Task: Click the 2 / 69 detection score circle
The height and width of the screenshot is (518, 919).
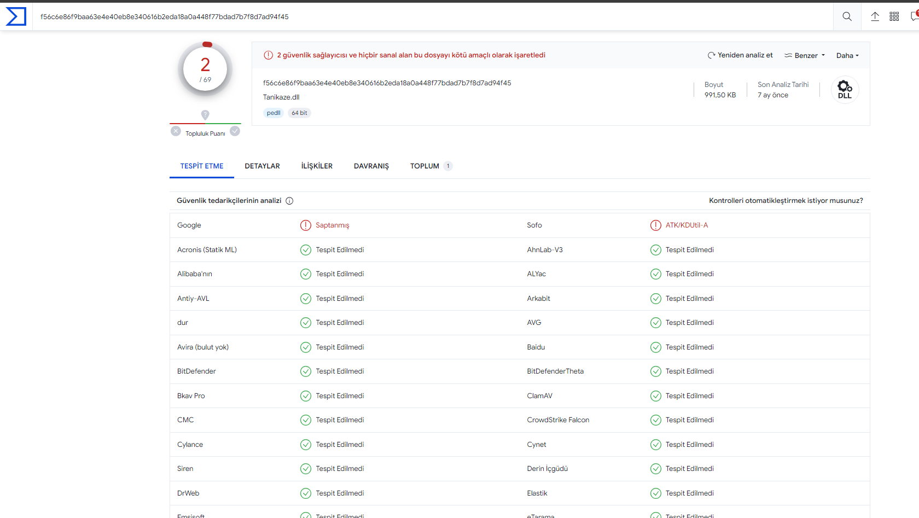Action: click(205, 69)
